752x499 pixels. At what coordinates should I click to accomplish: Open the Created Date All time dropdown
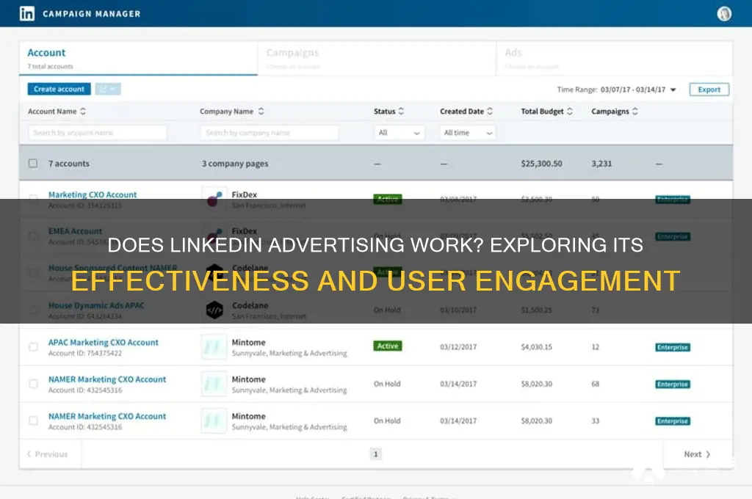(x=468, y=133)
